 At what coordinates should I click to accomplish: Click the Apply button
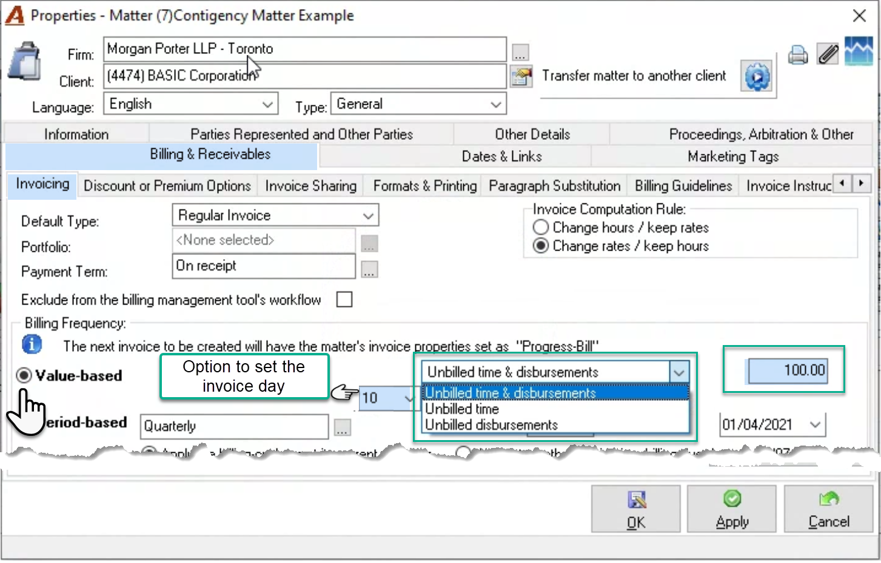coord(732,509)
